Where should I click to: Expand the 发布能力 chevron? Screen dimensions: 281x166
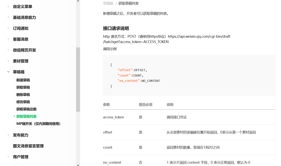point(8,135)
